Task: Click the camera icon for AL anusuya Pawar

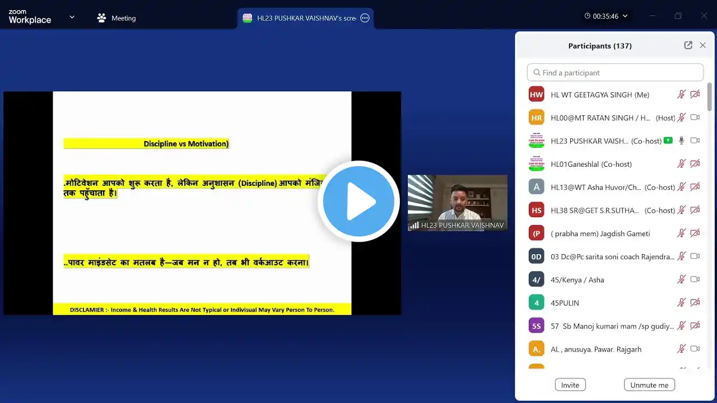Action: tap(695, 349)
